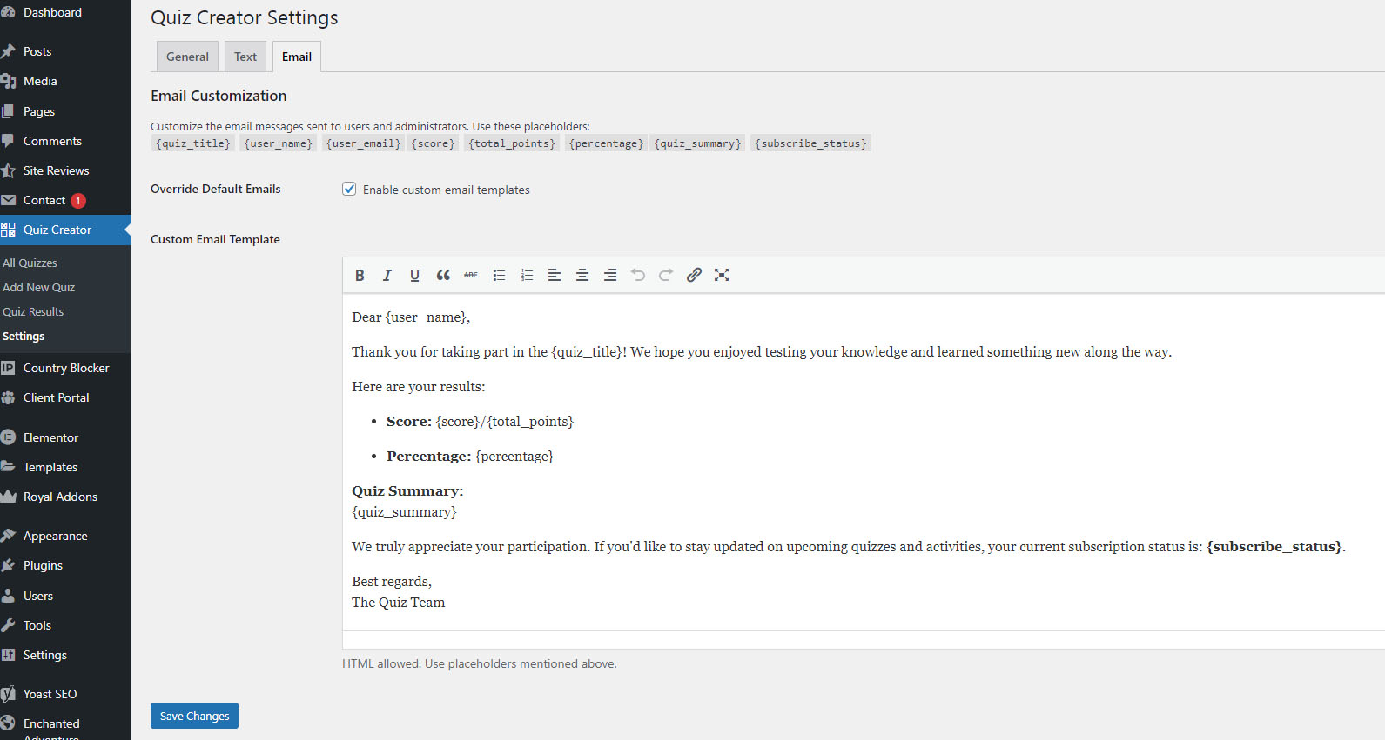Screen dimensions: 1385x740
Task: Align text right in editor
Action: [610, 275]
